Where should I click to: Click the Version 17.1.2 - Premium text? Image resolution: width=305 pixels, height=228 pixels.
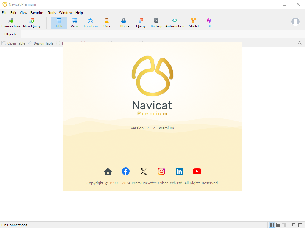click(152, 128)
